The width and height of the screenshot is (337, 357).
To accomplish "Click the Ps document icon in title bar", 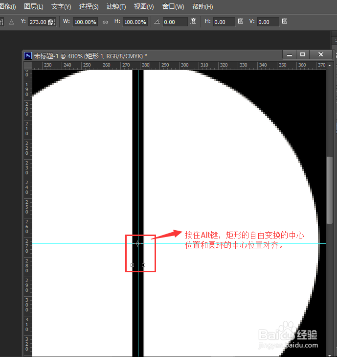I will (28, 56).
